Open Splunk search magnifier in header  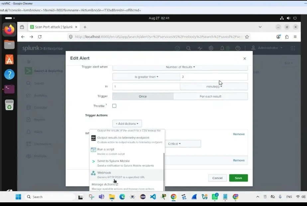click(x=188, y=48)
